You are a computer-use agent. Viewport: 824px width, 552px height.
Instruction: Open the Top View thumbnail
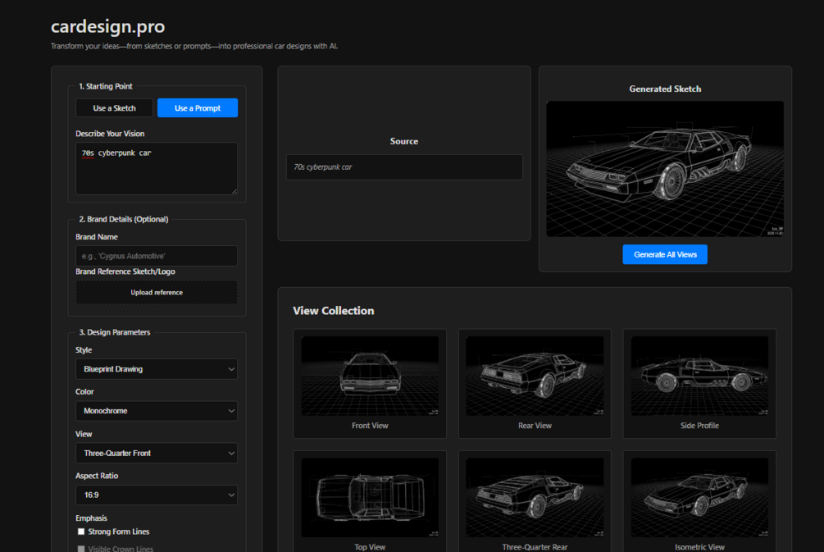(370, 497)
